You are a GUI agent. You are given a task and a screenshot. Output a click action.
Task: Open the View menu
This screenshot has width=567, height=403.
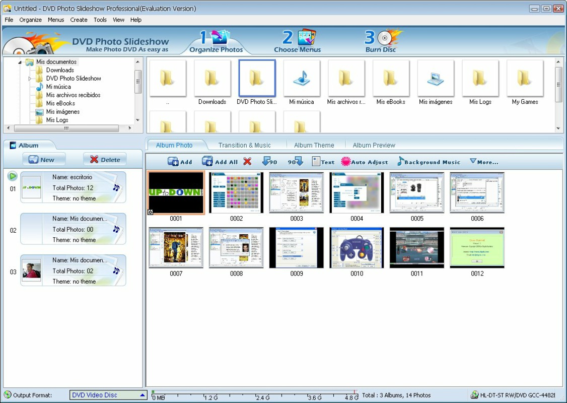coord(118,20)
